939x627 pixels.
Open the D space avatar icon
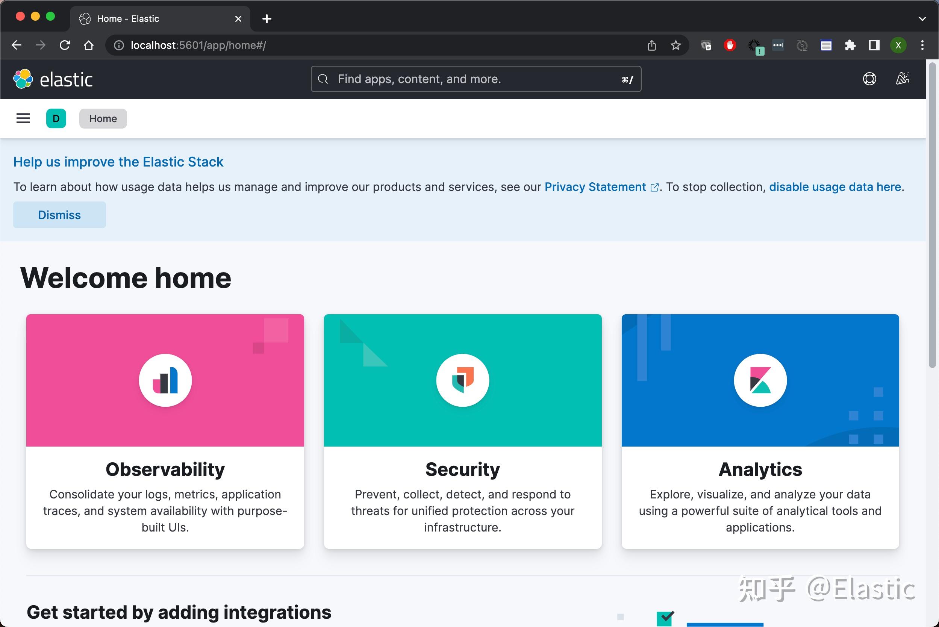tap(56, 118)
